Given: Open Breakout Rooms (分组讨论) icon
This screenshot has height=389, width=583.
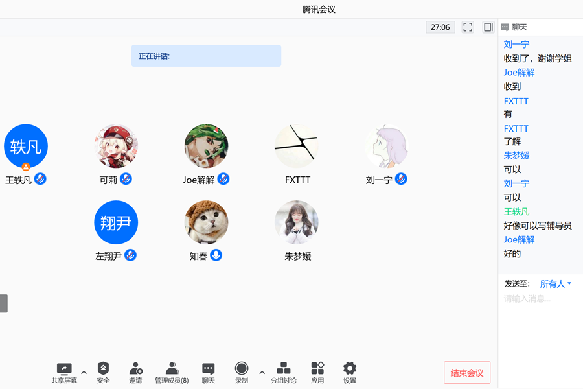Looking at the screenshot, I should click(x=283, y=370).
